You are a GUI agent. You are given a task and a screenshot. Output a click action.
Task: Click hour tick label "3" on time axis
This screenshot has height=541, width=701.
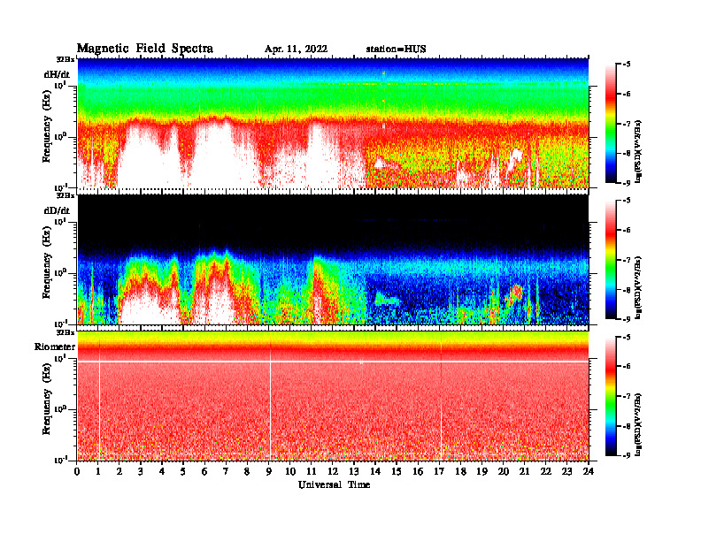click(x=141, y=471)
